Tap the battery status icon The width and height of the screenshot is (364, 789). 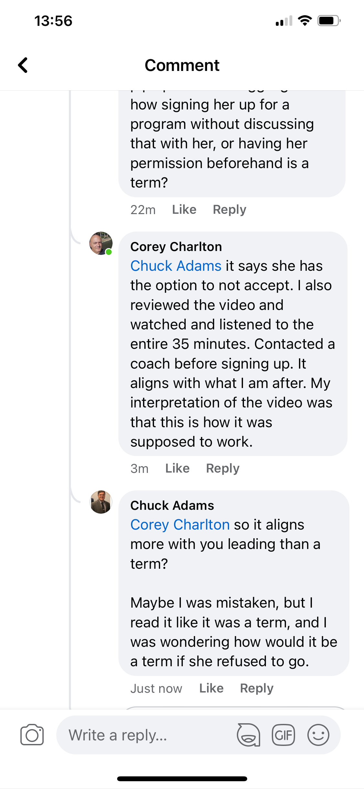tap(328, 21)
